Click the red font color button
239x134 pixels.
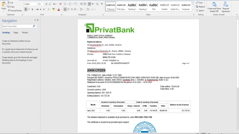(59, 9)
